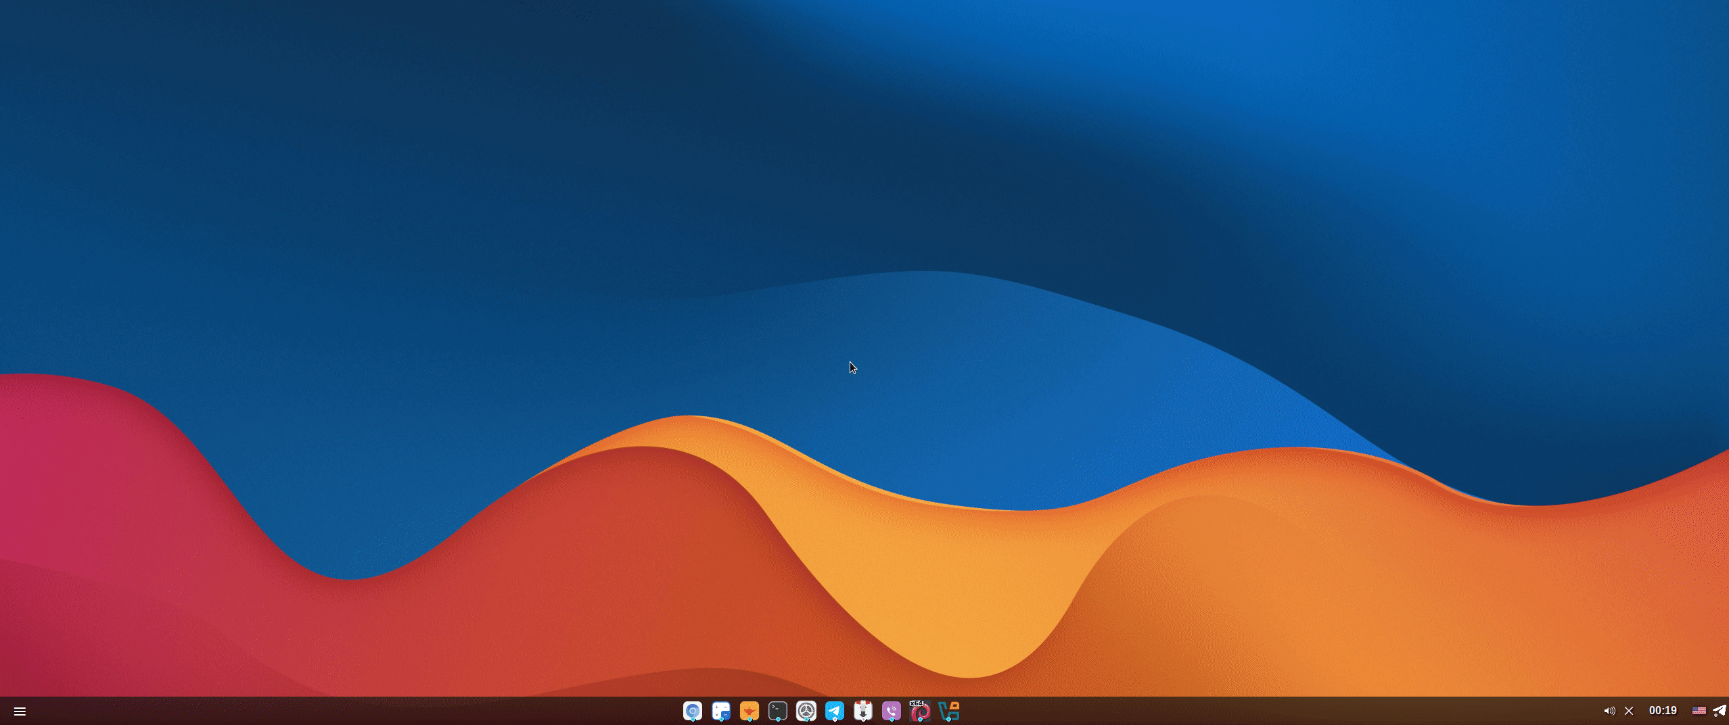The height and width of the screenshot is (725, 1729).
Task: Open the System Settings gear icon
Action: click(806, 711)
